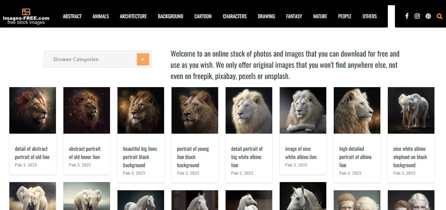Open the Pinterest icon link
The image size is (446, 210).
[428, 16]
